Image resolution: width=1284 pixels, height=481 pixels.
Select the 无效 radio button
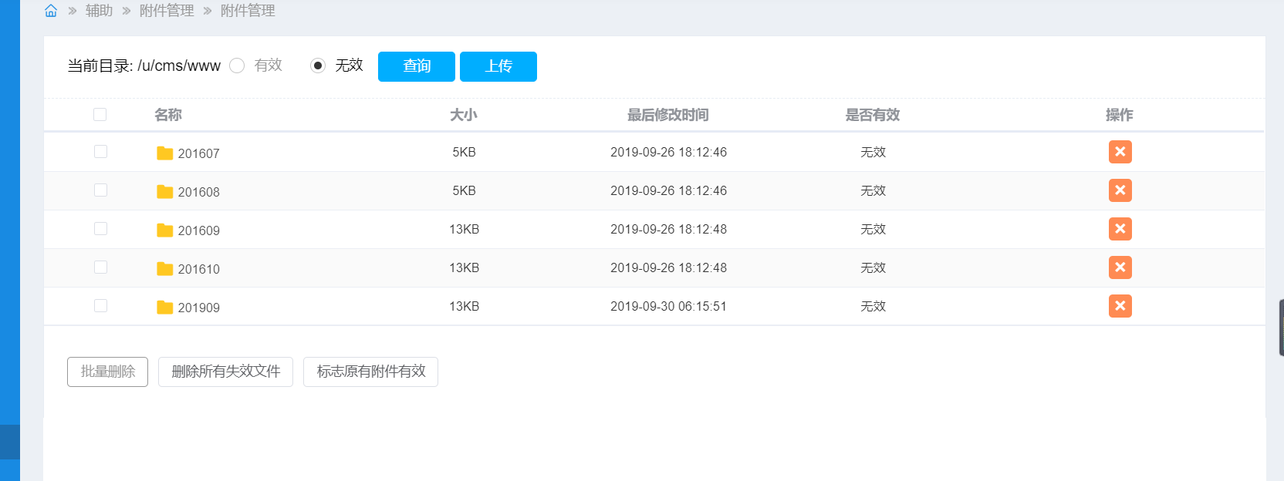(x=318, y=66)
